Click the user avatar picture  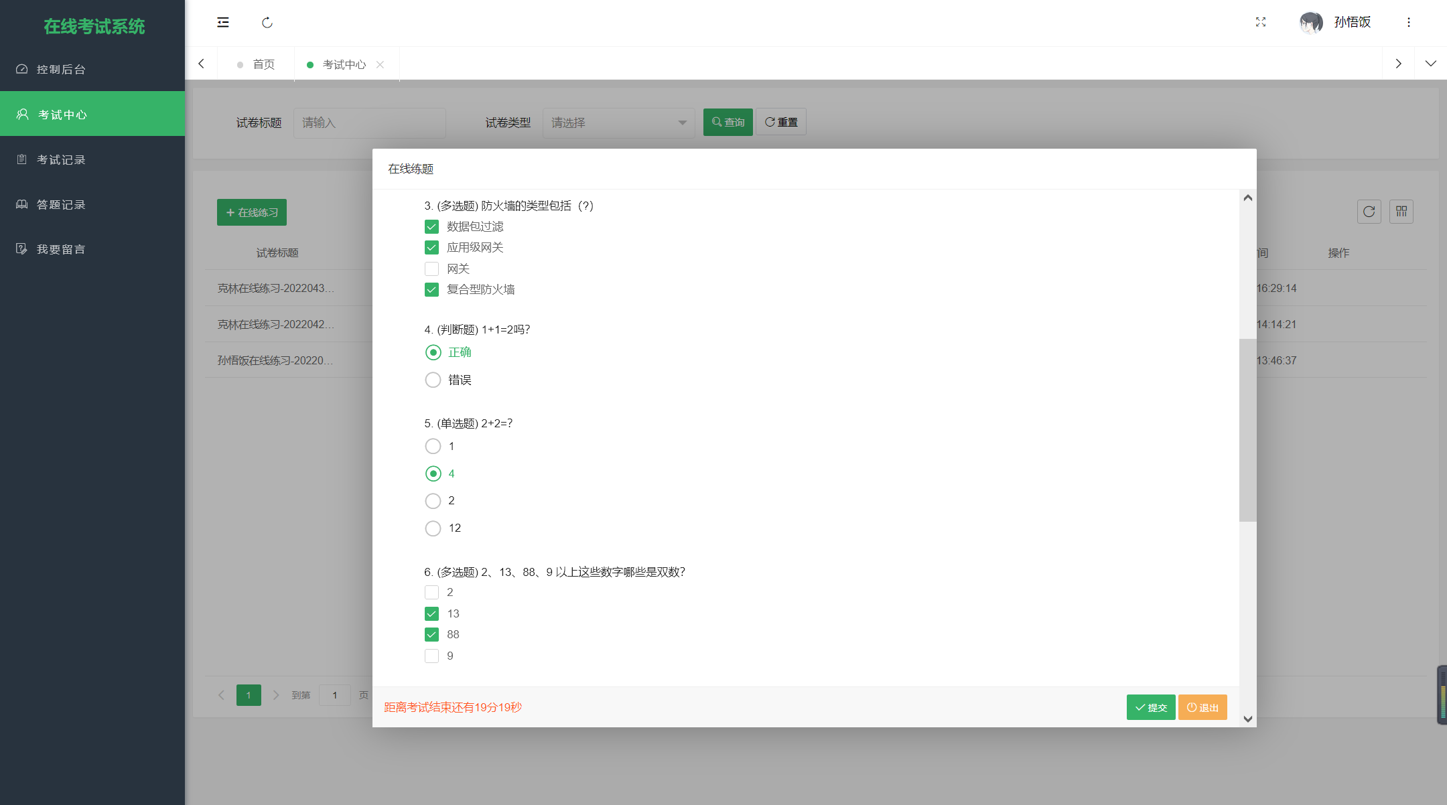pyautogui.click(x=1311, y=23)
